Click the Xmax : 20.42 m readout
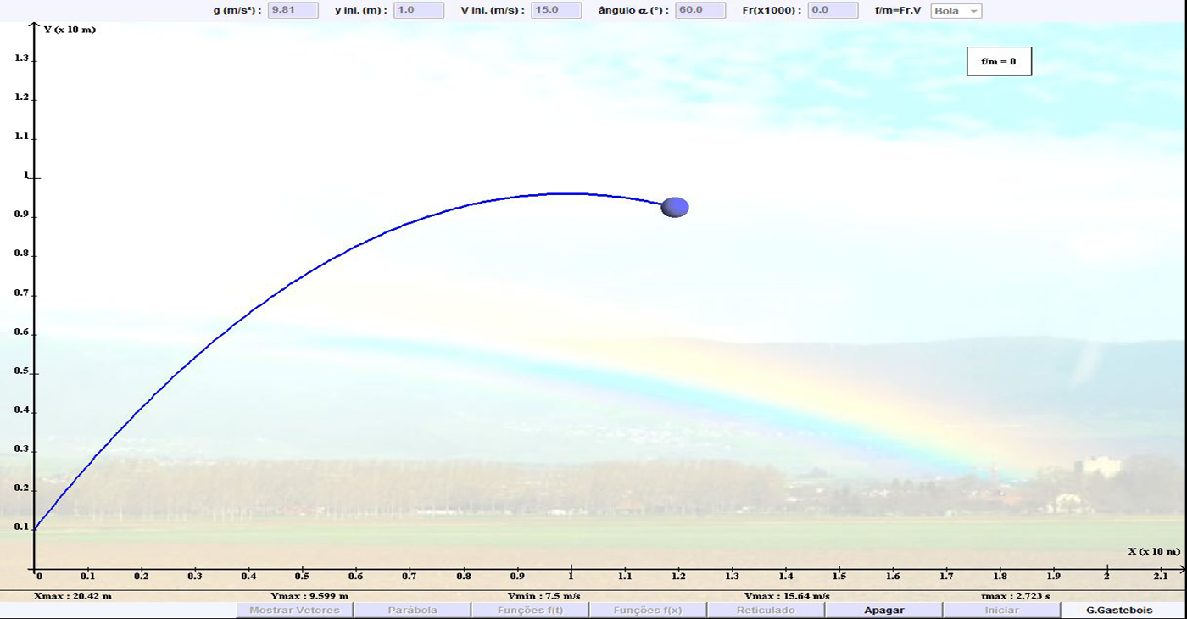 click(73, 596)
